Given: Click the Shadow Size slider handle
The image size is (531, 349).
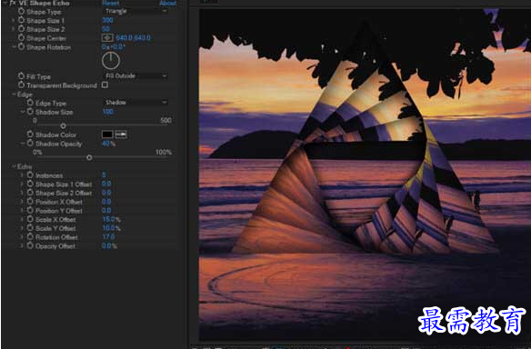Looking at the screenshot, I should pyautogui.click(x=63, y=126).
